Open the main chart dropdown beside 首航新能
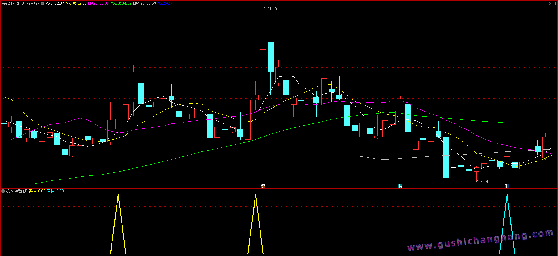Image resolution: width=558 pixels, height=256 pixels. tap(42, 3)
